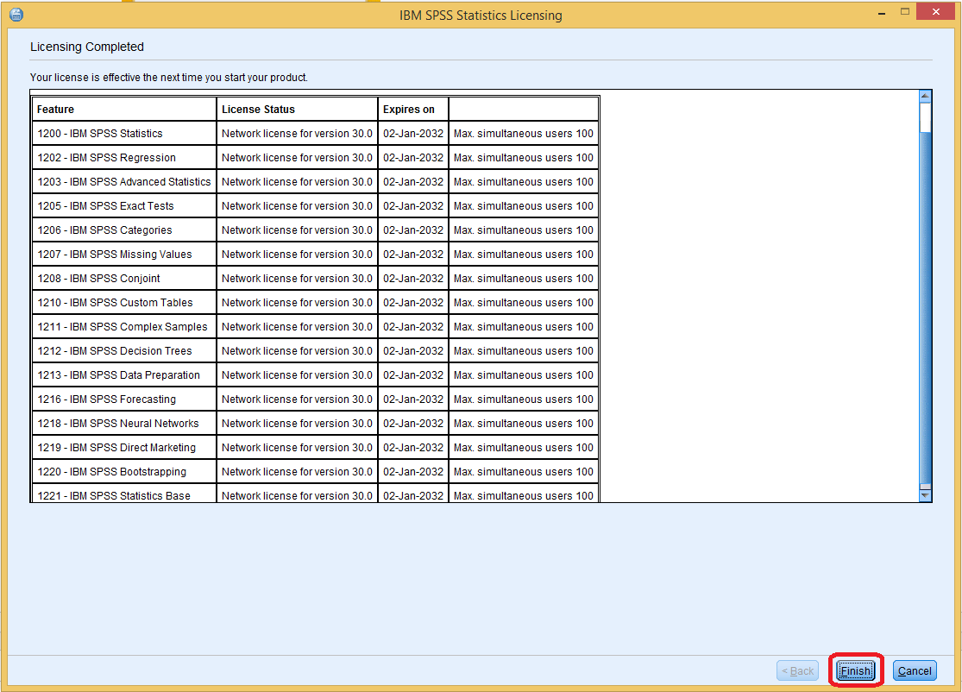Image resolution: width=962 pixels, height=692 pixels.
Task: Click license status in Bootstrapping row
Action: 297,472
